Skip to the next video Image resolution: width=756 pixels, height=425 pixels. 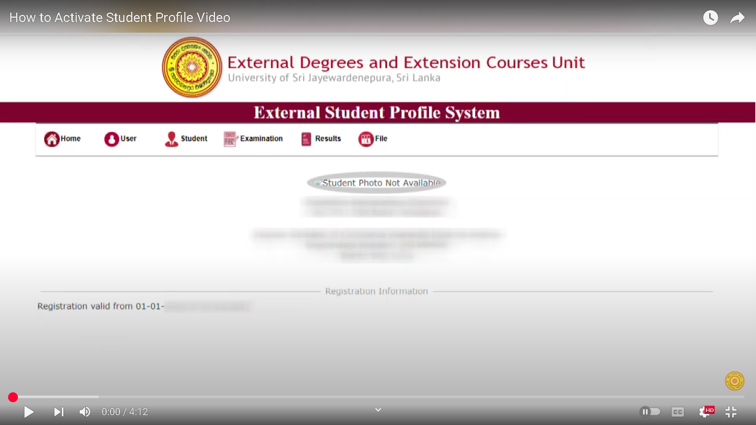[x=59, y=412]
